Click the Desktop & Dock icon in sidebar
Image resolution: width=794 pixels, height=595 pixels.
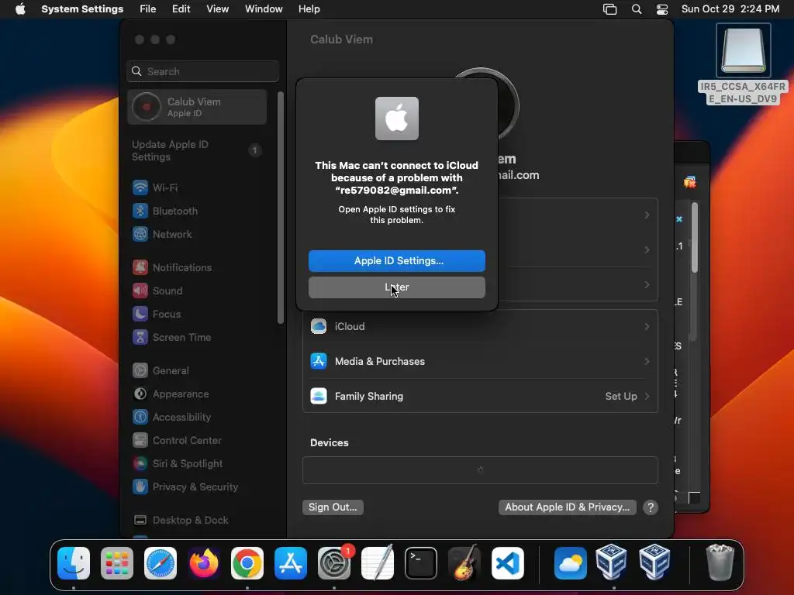140,521
